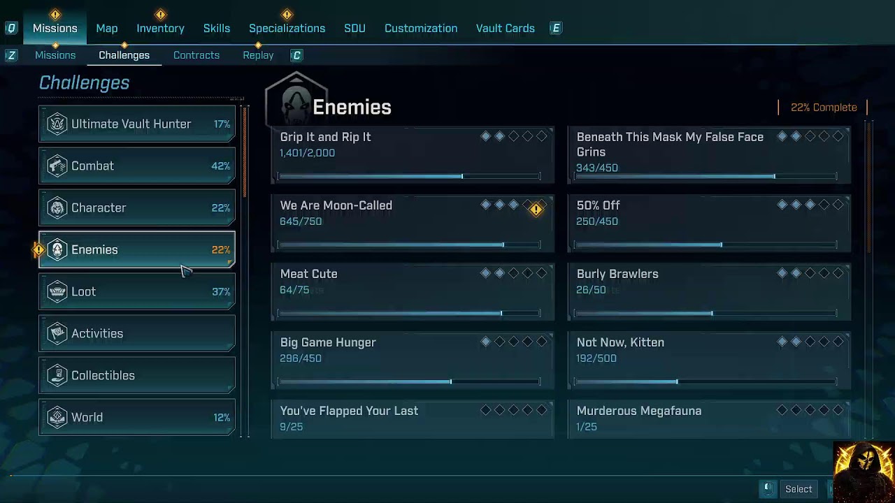Select the You've Flapped Your Last challenge
The width and height of the screenshot is (895, 503).
(413, 420)
